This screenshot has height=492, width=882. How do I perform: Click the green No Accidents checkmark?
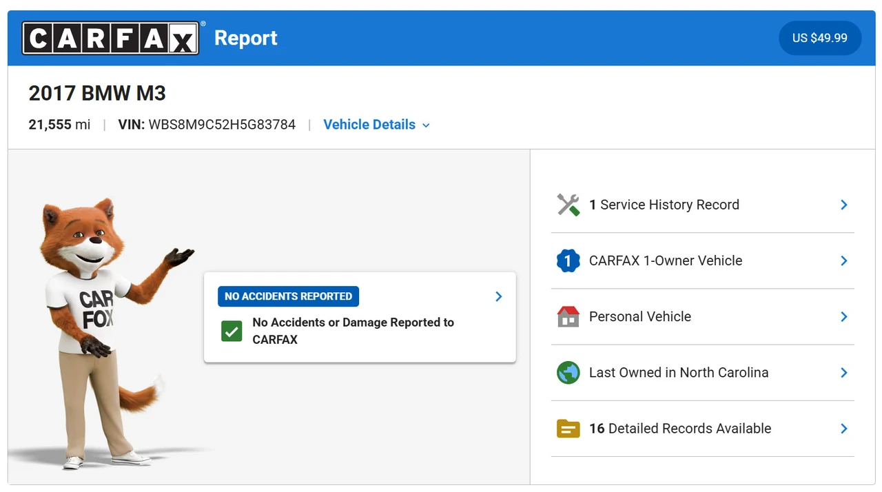click(x=232, y=331)
